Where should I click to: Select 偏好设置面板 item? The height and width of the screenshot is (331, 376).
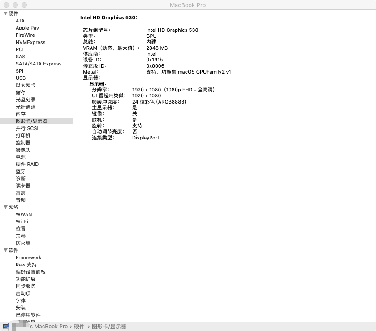[x=30, y=272]
